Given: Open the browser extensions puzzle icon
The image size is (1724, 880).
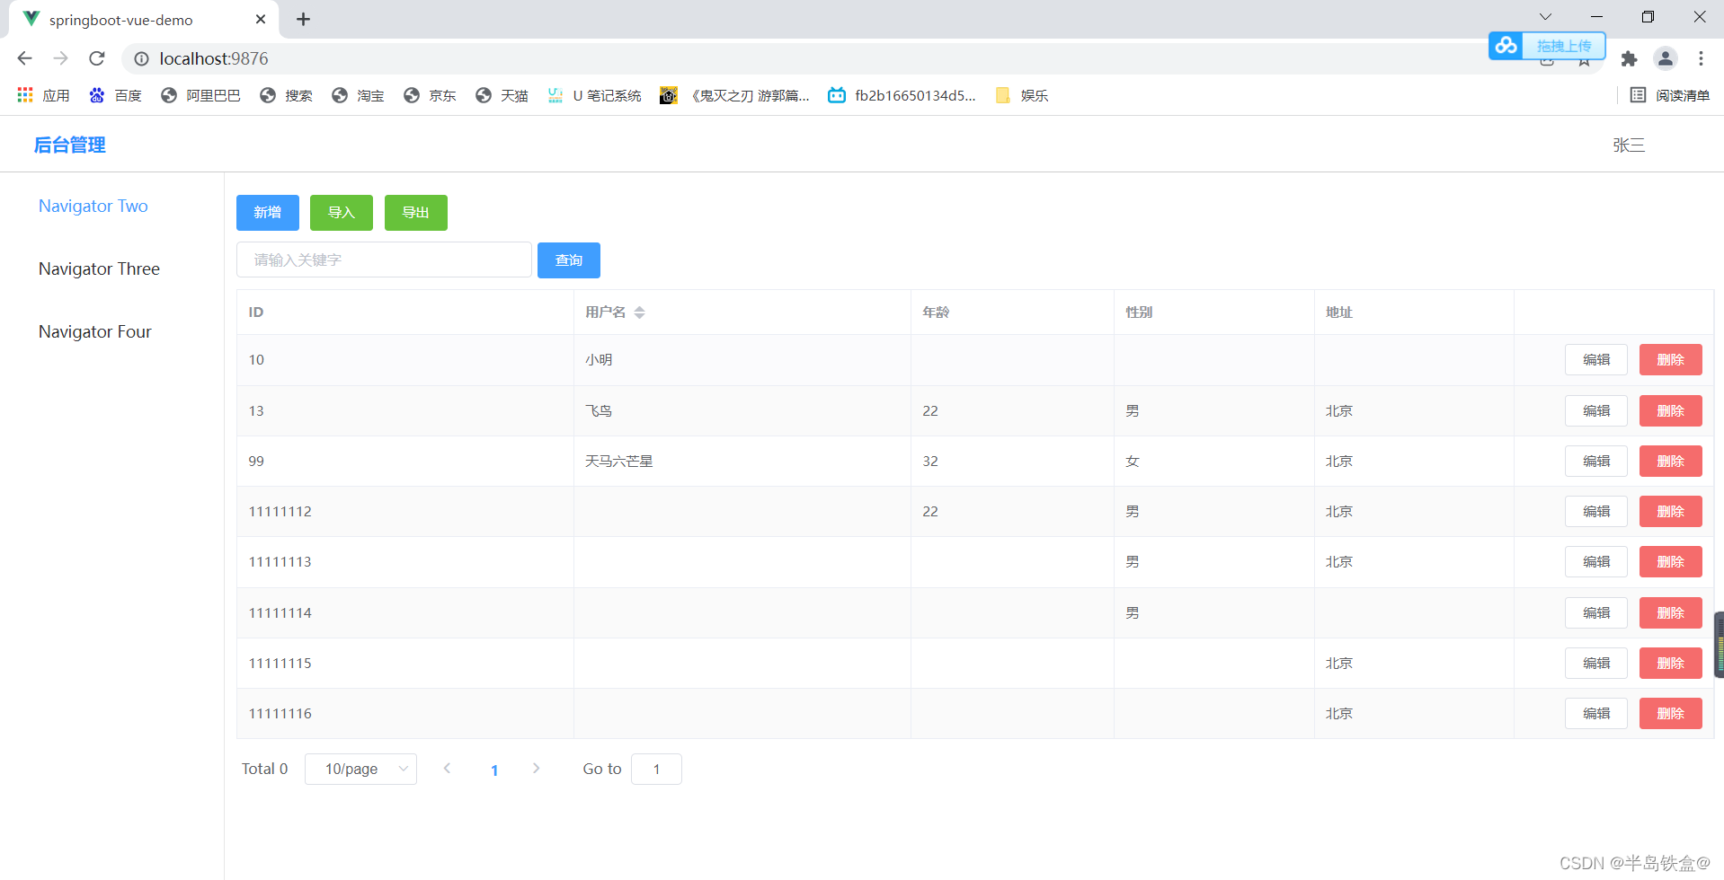Looking at the screenshot, I should [1629, 59].
